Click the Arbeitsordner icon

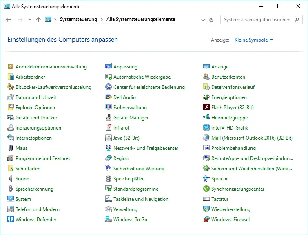click(11, 77)
